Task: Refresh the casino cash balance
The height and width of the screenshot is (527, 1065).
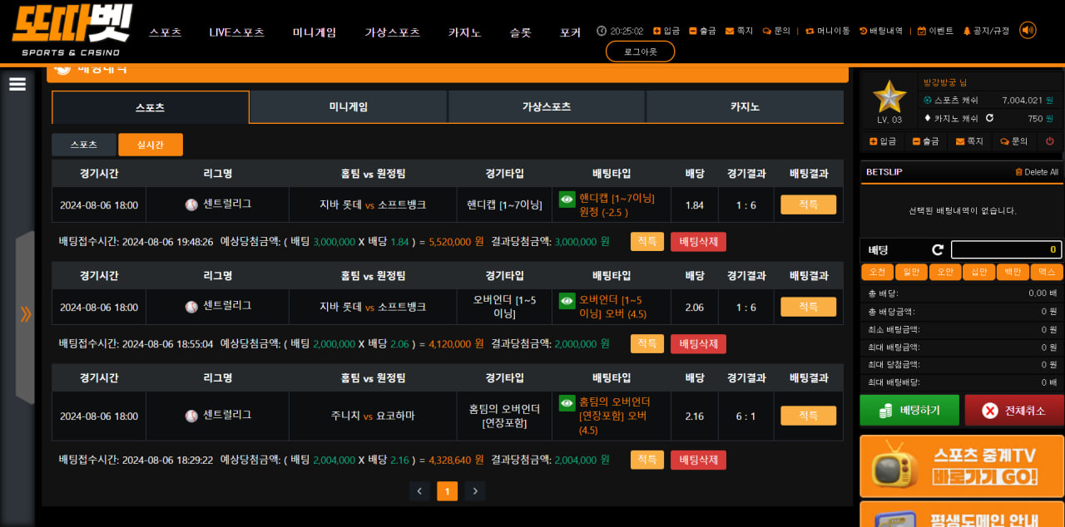Action: click(x=989, y=118)
